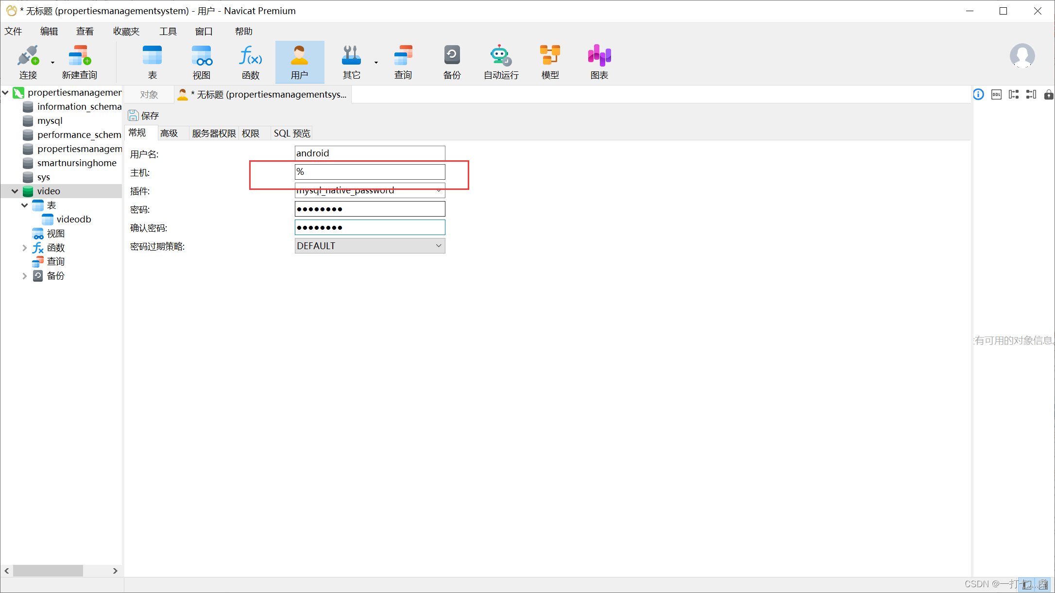Click the New Query (新建查询) icon

tap(80, 62)
